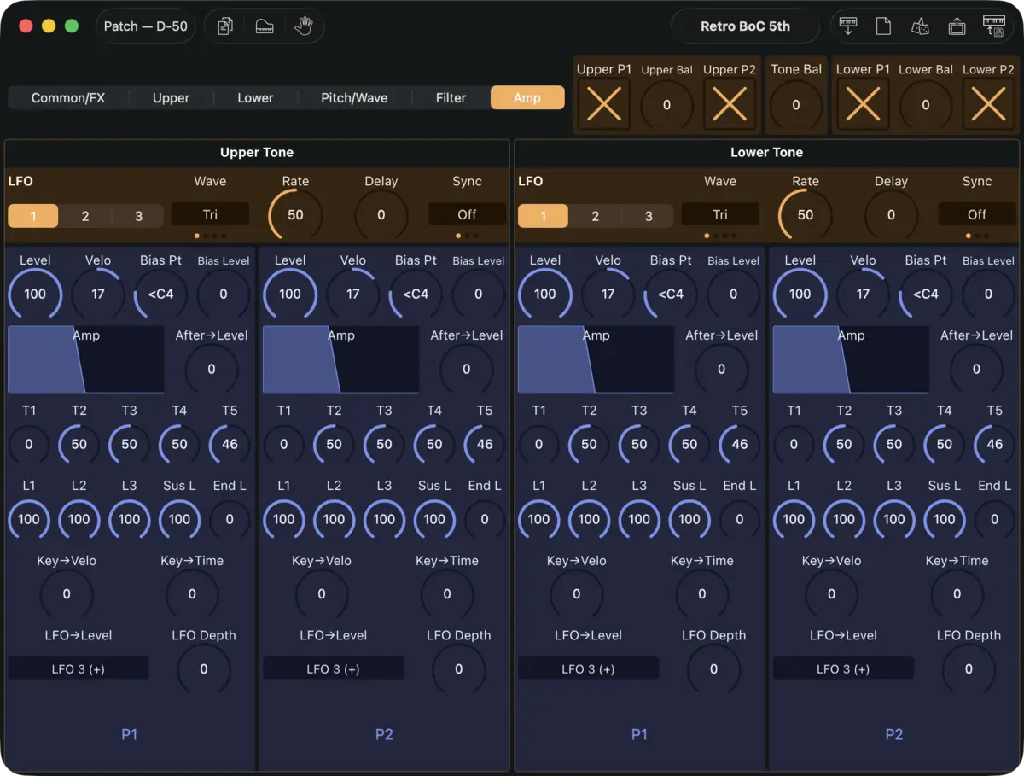The image size is (1024, 776).
Task: Click the send/export patch icon
Action: (957, 26)
